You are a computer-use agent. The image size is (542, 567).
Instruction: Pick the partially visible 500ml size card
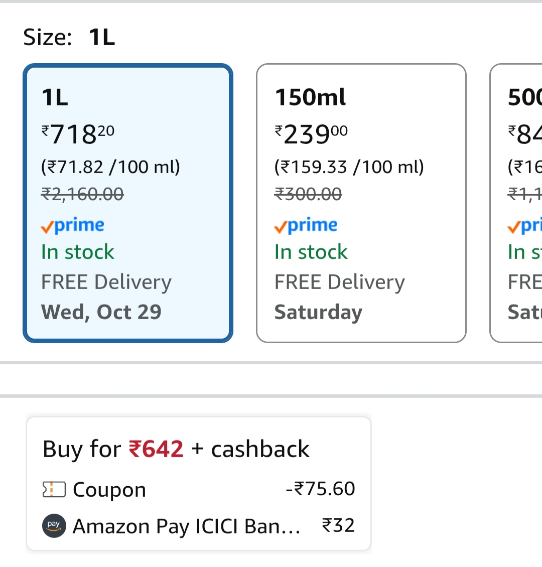[x=517, y=203]
